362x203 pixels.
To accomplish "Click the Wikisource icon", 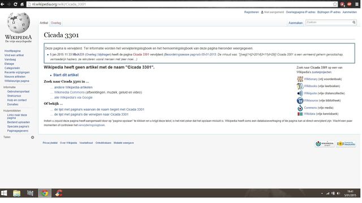I will point(300,100).
